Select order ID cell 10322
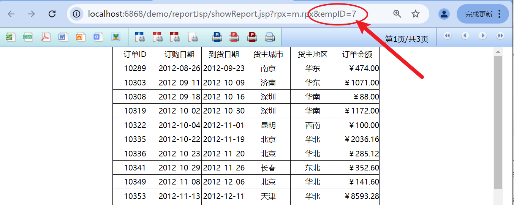This screenshot has height=205, width=514. point(135,125)
